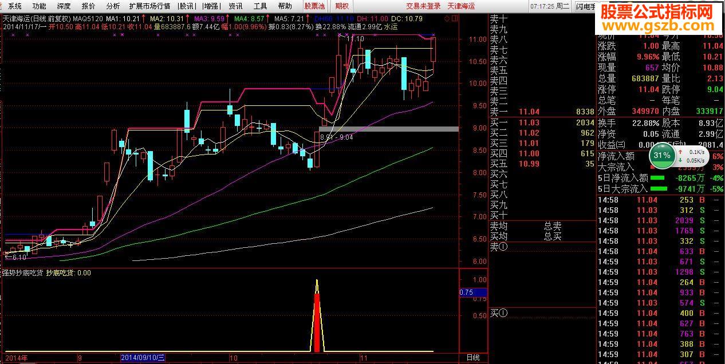Screen dimensions: 725x364
Task: Click the 8.81 - 9.04 gap label
Action: coord(336,137)
